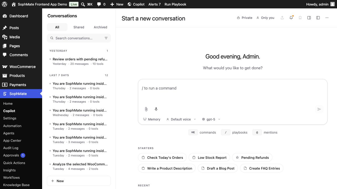Click the New conversation button
Screen dimensions: 337x189
pyautogui.click(x=79, y=181)
